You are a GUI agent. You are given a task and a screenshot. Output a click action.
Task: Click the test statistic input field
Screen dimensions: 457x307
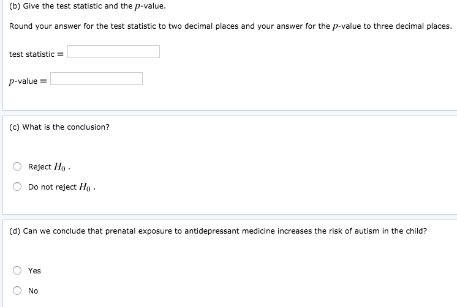click(113, 52)
